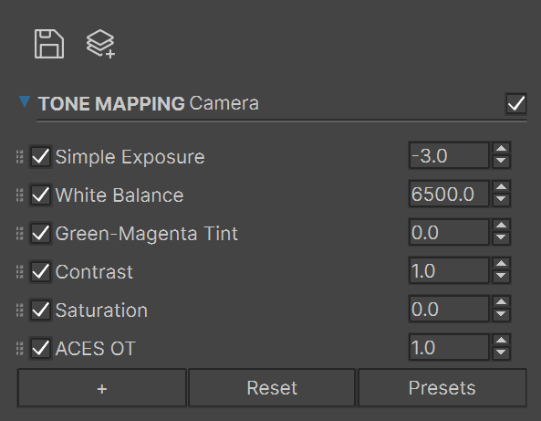Decrease White Balance with down arrow
The image size is (541, 421).
(502, 199)
